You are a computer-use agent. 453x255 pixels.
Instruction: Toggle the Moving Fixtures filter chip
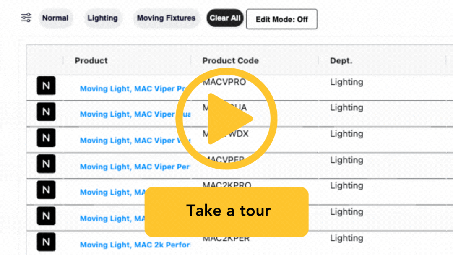point(167,18)
